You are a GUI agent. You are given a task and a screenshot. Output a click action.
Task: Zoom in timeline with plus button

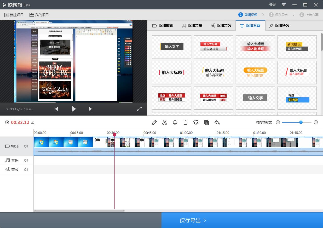click(x=316, y=122)
